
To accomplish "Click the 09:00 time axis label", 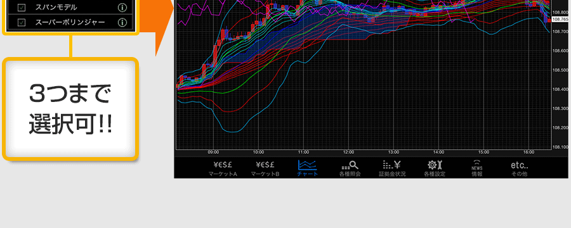I will pyautogui.click(x=213, y=152).
